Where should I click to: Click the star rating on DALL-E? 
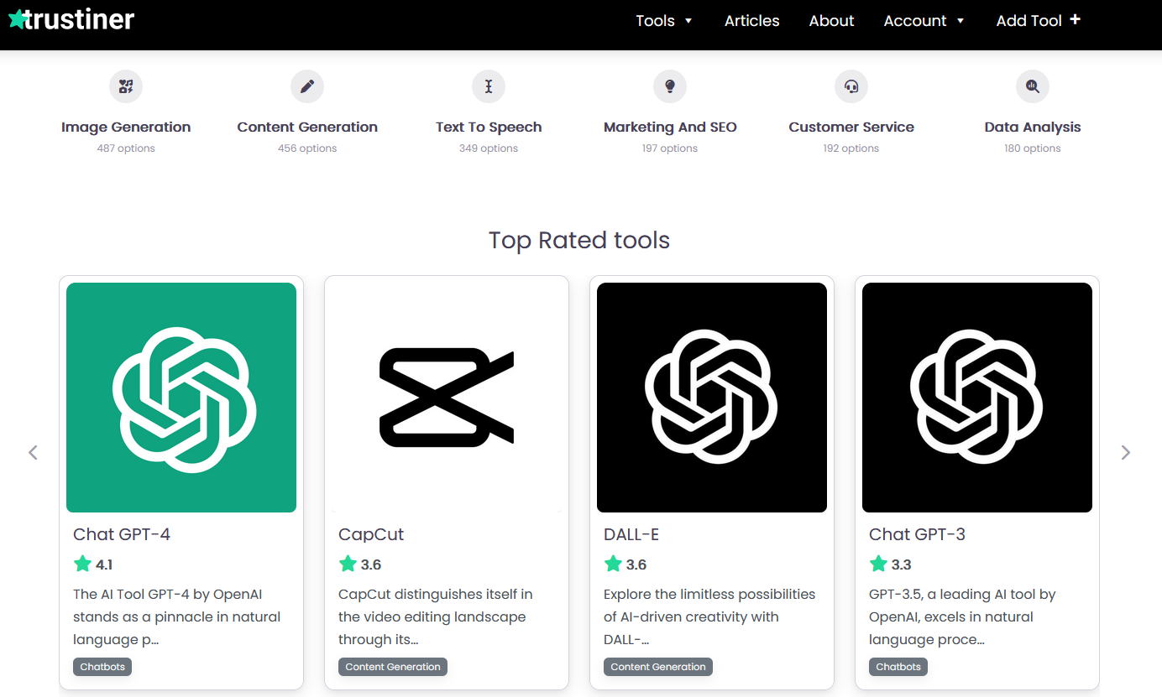625,564
